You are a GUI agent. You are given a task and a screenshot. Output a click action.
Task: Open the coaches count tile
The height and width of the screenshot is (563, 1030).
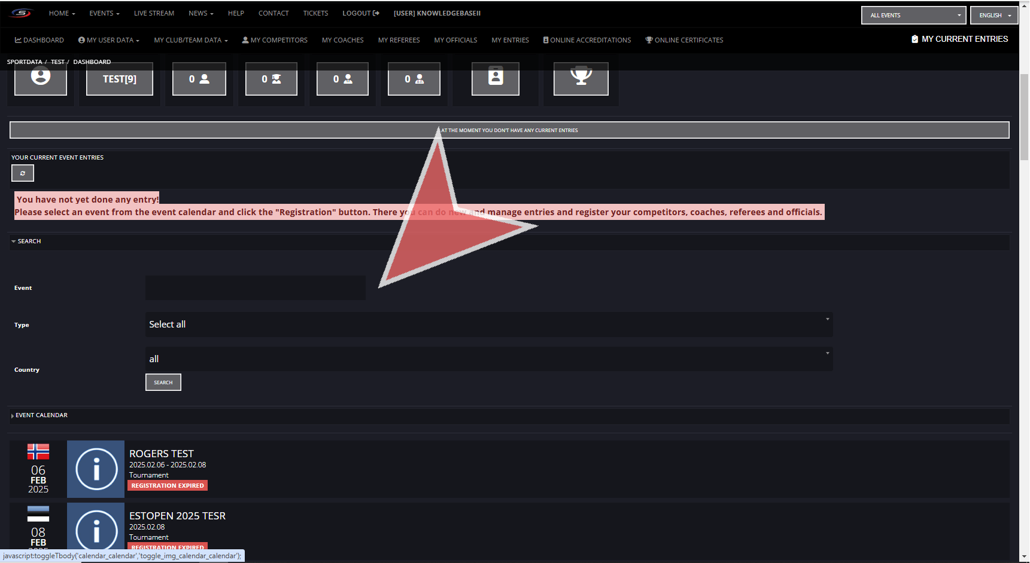[271, 79]
